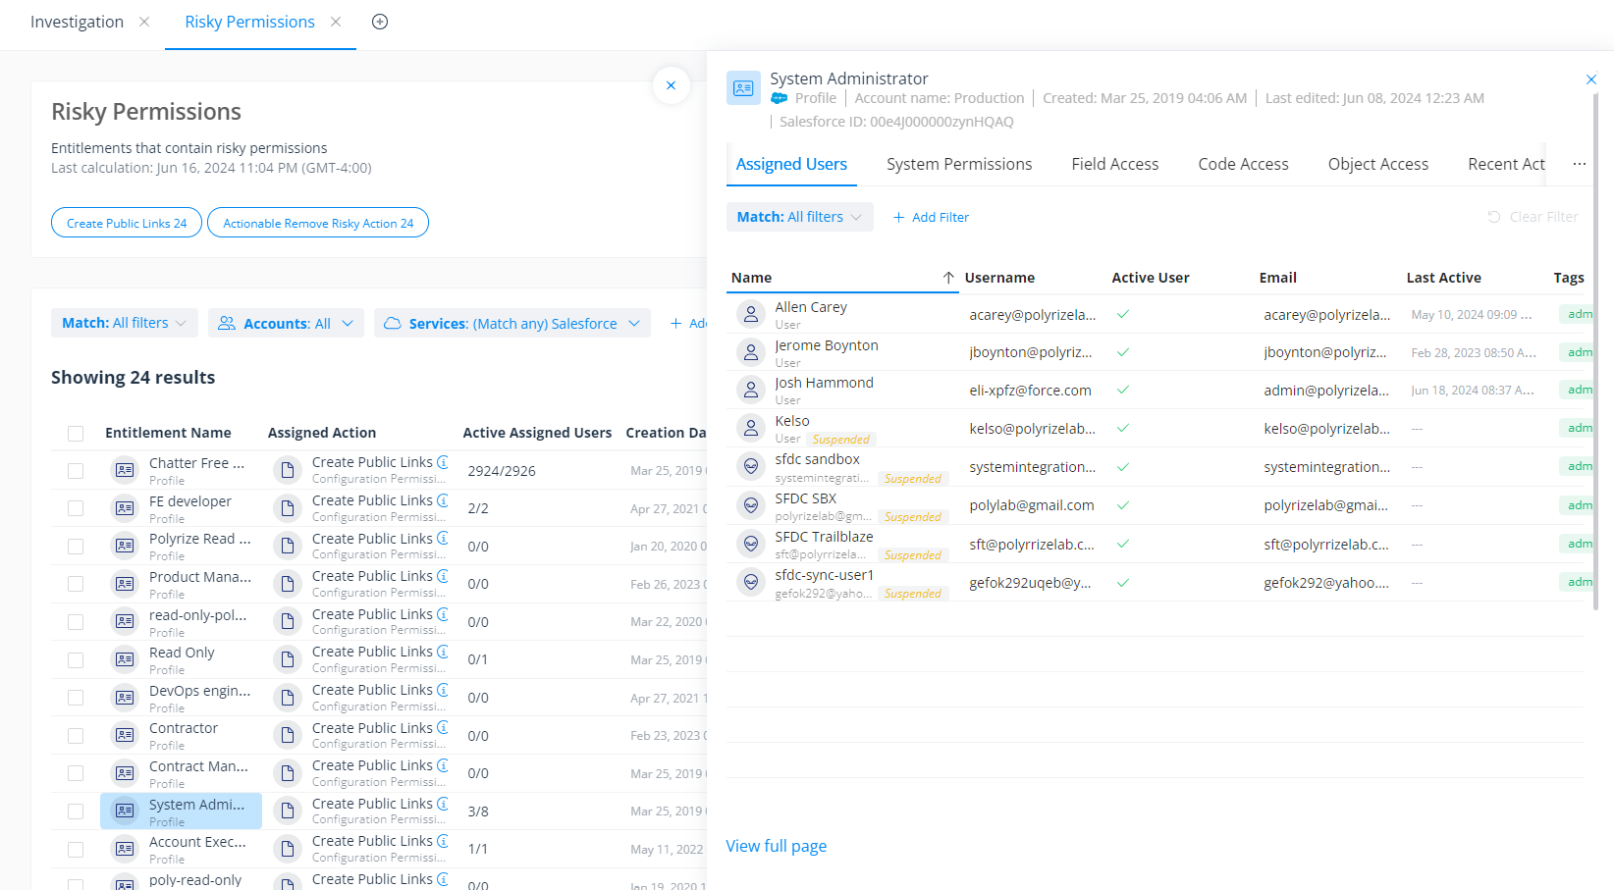Click the Suspended badge on Kelso row
Screen dimensions: 1614x890
840,440
